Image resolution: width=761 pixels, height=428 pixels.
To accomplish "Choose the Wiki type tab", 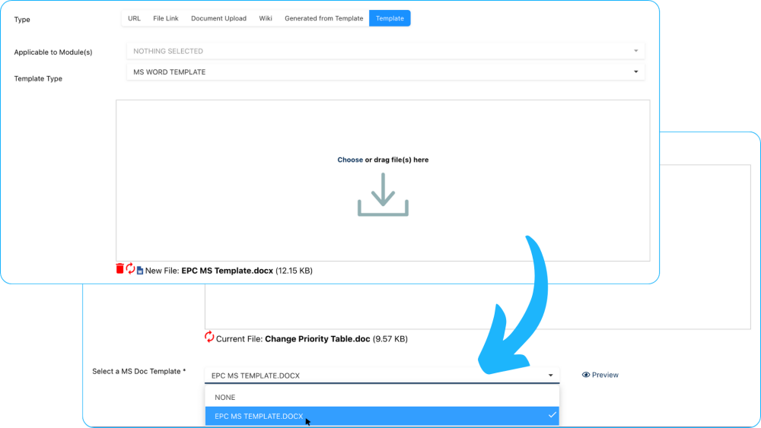I will 266,18.
